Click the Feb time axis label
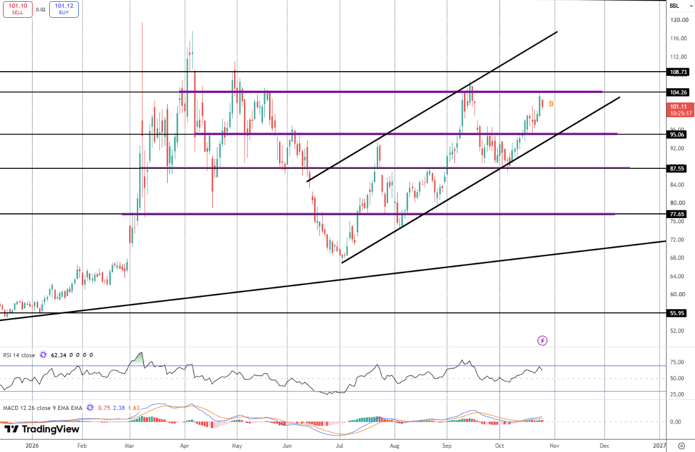This screenshot has width=695, height=452. tap(82, 445)
